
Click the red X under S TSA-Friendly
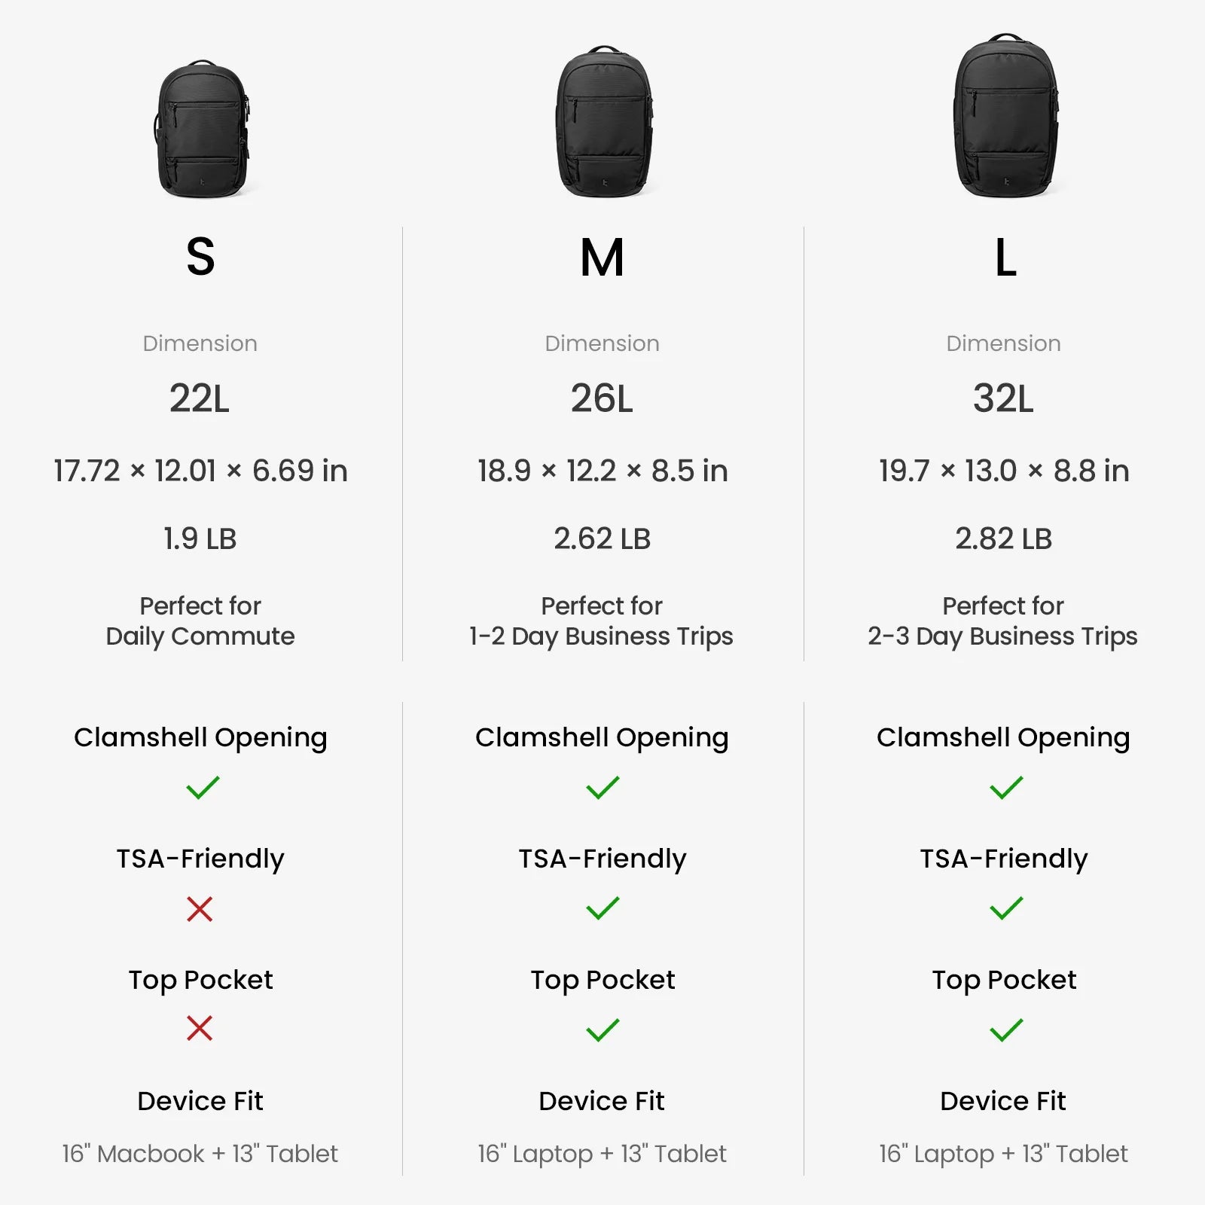(x=200, y=909)
